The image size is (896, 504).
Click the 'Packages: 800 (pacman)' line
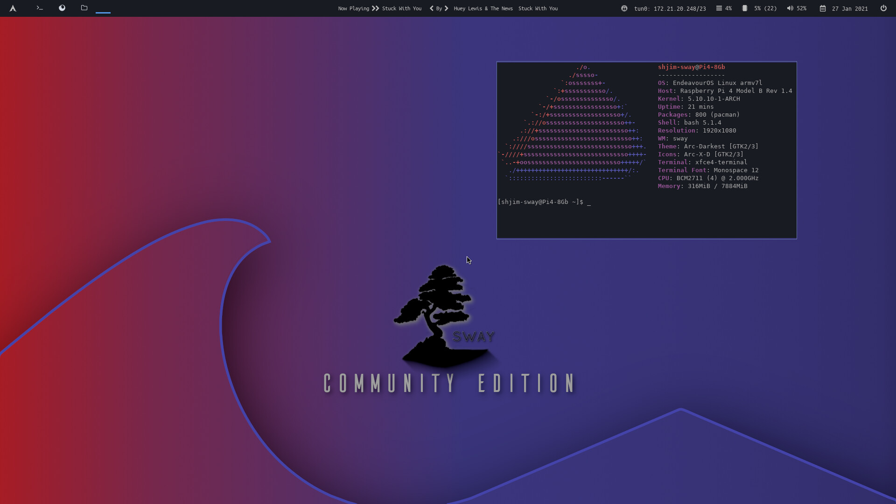click(699, 115)
